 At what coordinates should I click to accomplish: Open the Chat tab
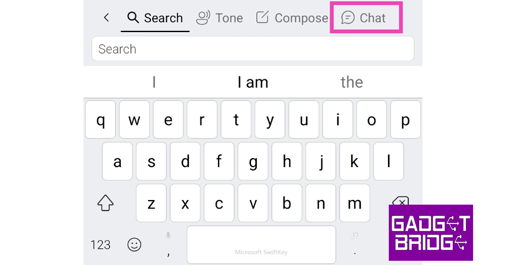(x=363, y=18)
